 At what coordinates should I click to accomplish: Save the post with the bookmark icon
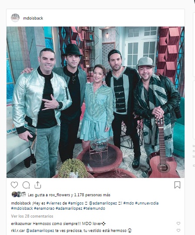[x=177, y=185]
